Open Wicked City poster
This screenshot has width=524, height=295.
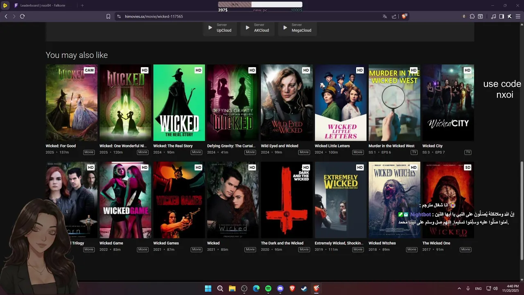tap(448, 102)
